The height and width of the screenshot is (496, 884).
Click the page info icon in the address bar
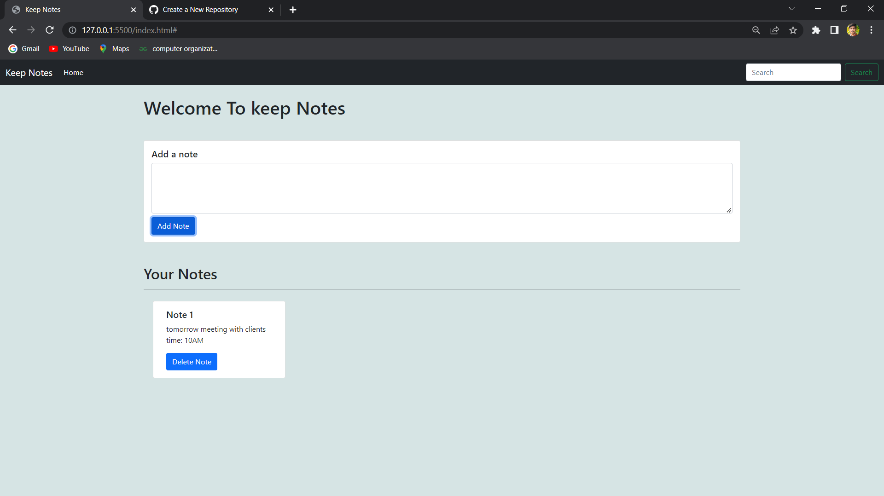pos(72,30)
